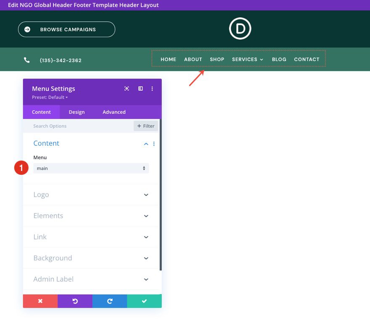The image size is (370, 326).
Task: Click the phone icon next to the number
Action: (27, 59)
